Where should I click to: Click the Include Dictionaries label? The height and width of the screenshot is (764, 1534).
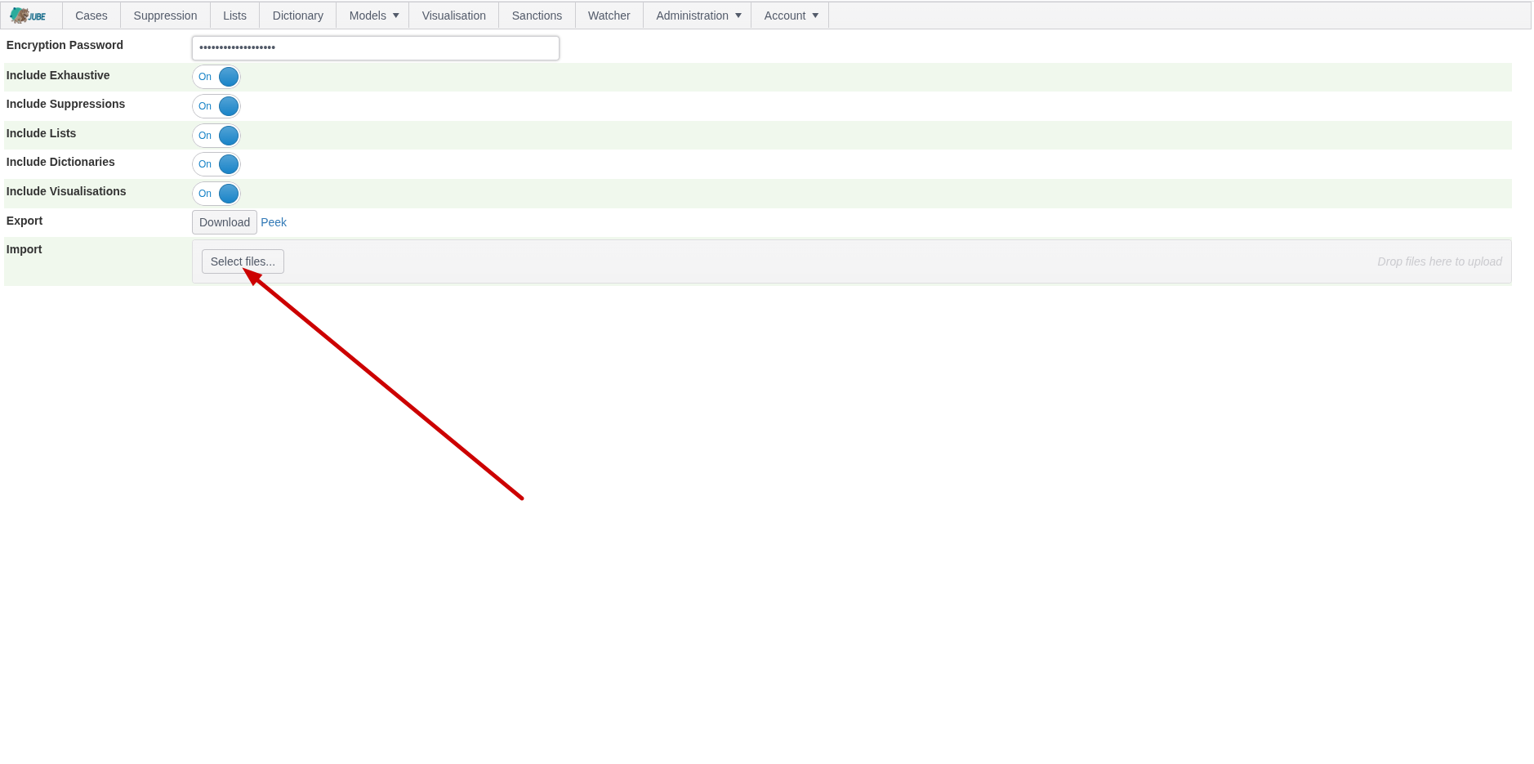pyautogui.click(x=60, y=162)
